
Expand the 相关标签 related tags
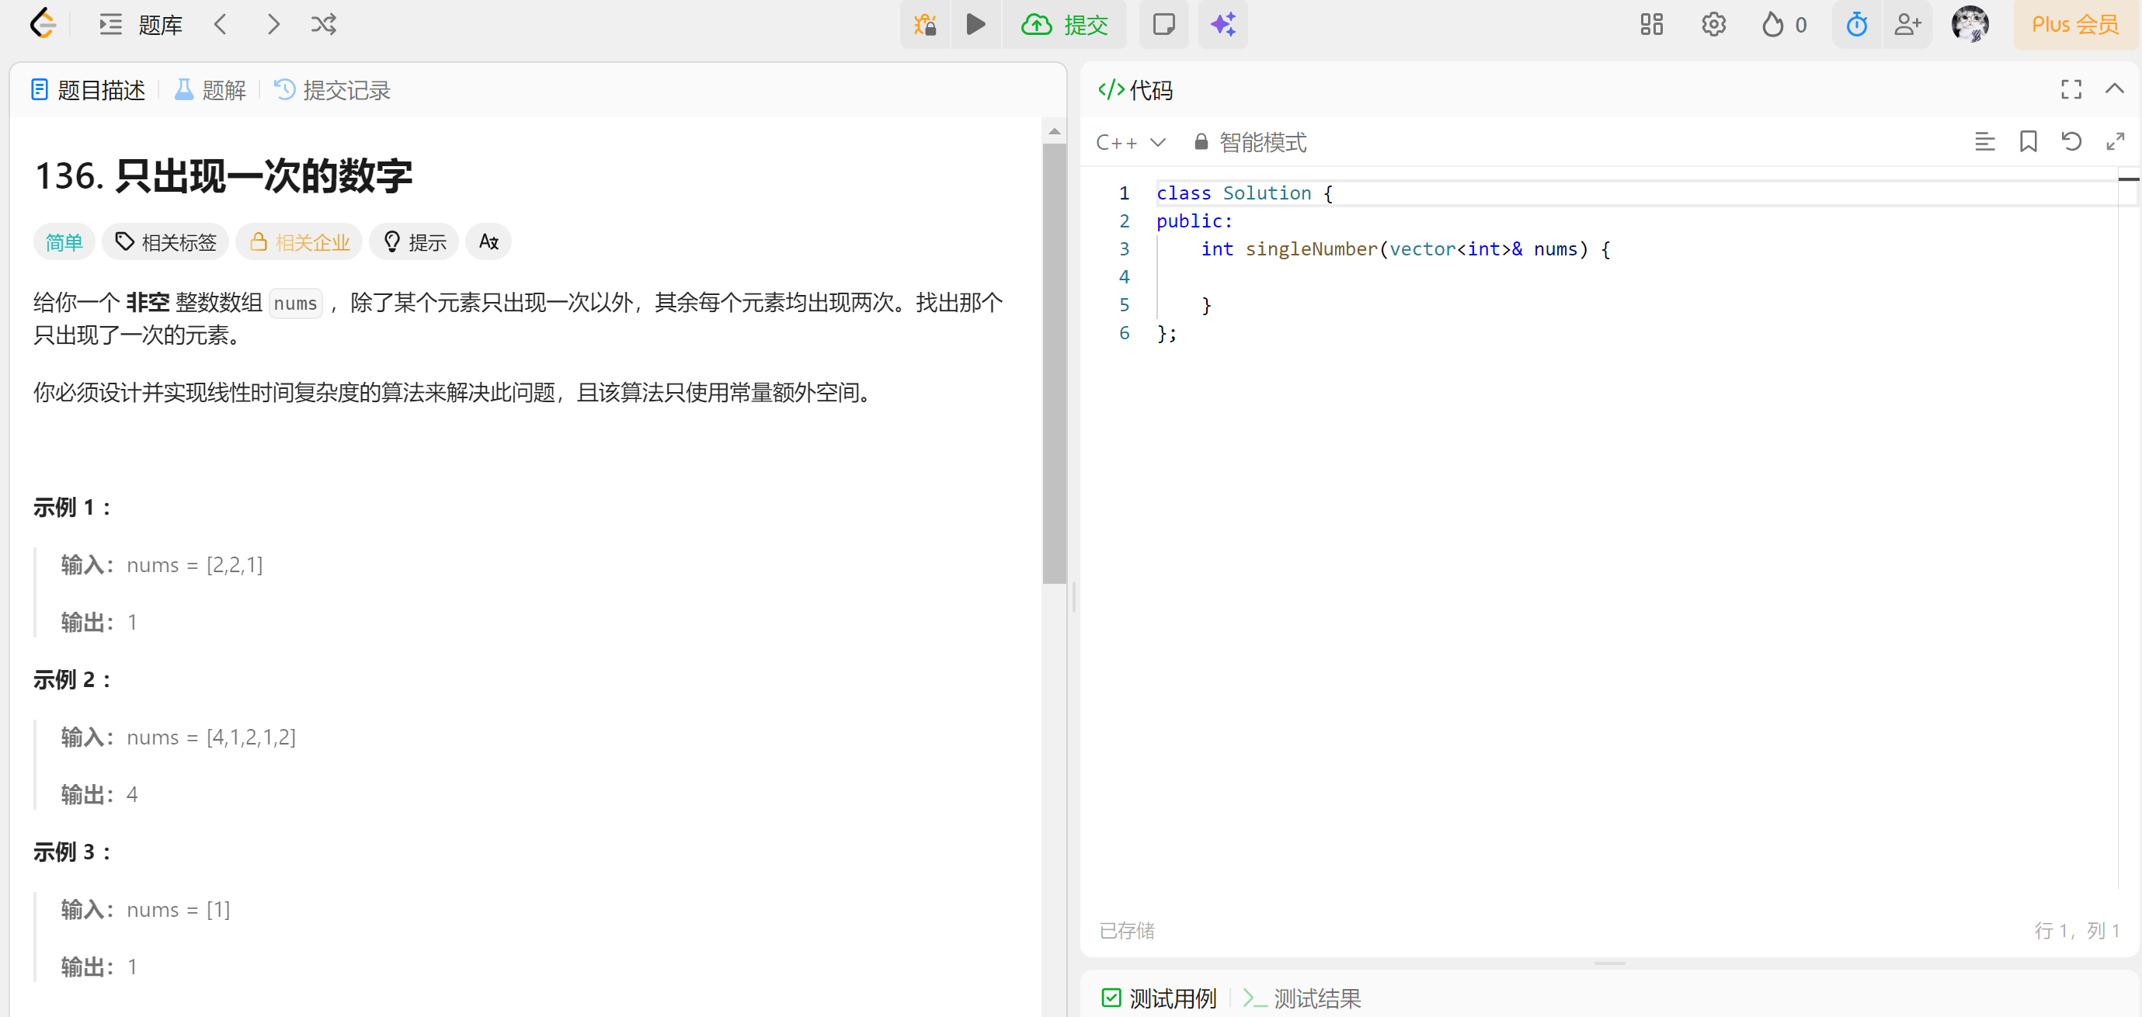coord(165,241)
